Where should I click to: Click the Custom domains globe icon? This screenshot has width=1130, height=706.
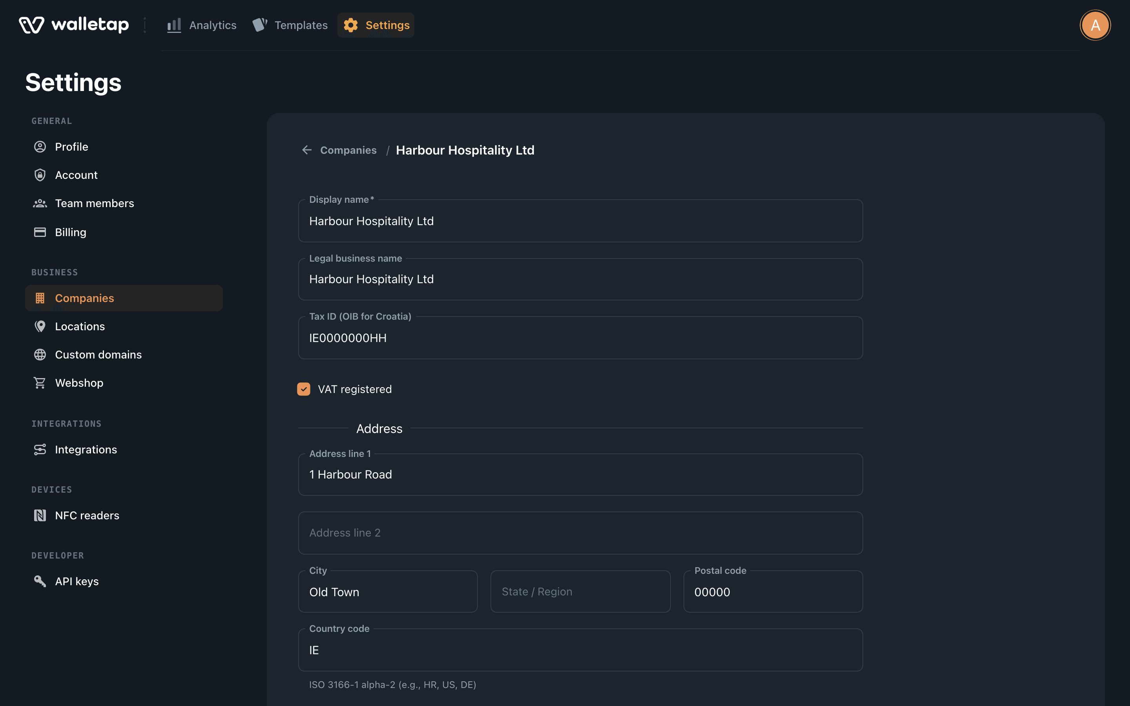pos(40,355)
